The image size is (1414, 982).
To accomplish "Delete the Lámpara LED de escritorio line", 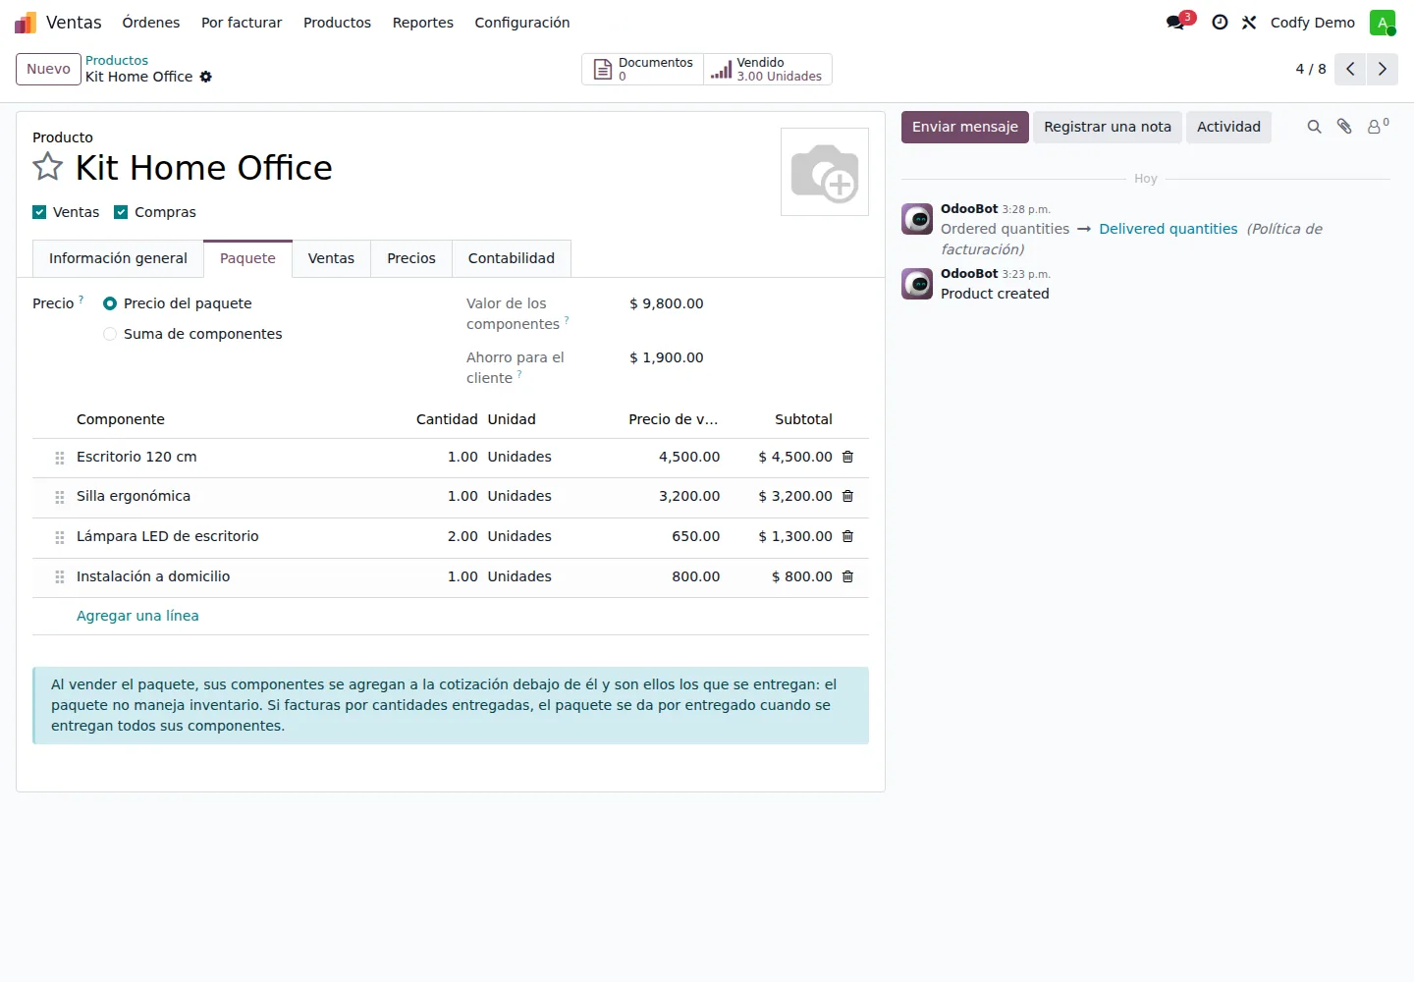I will [847, 536].
